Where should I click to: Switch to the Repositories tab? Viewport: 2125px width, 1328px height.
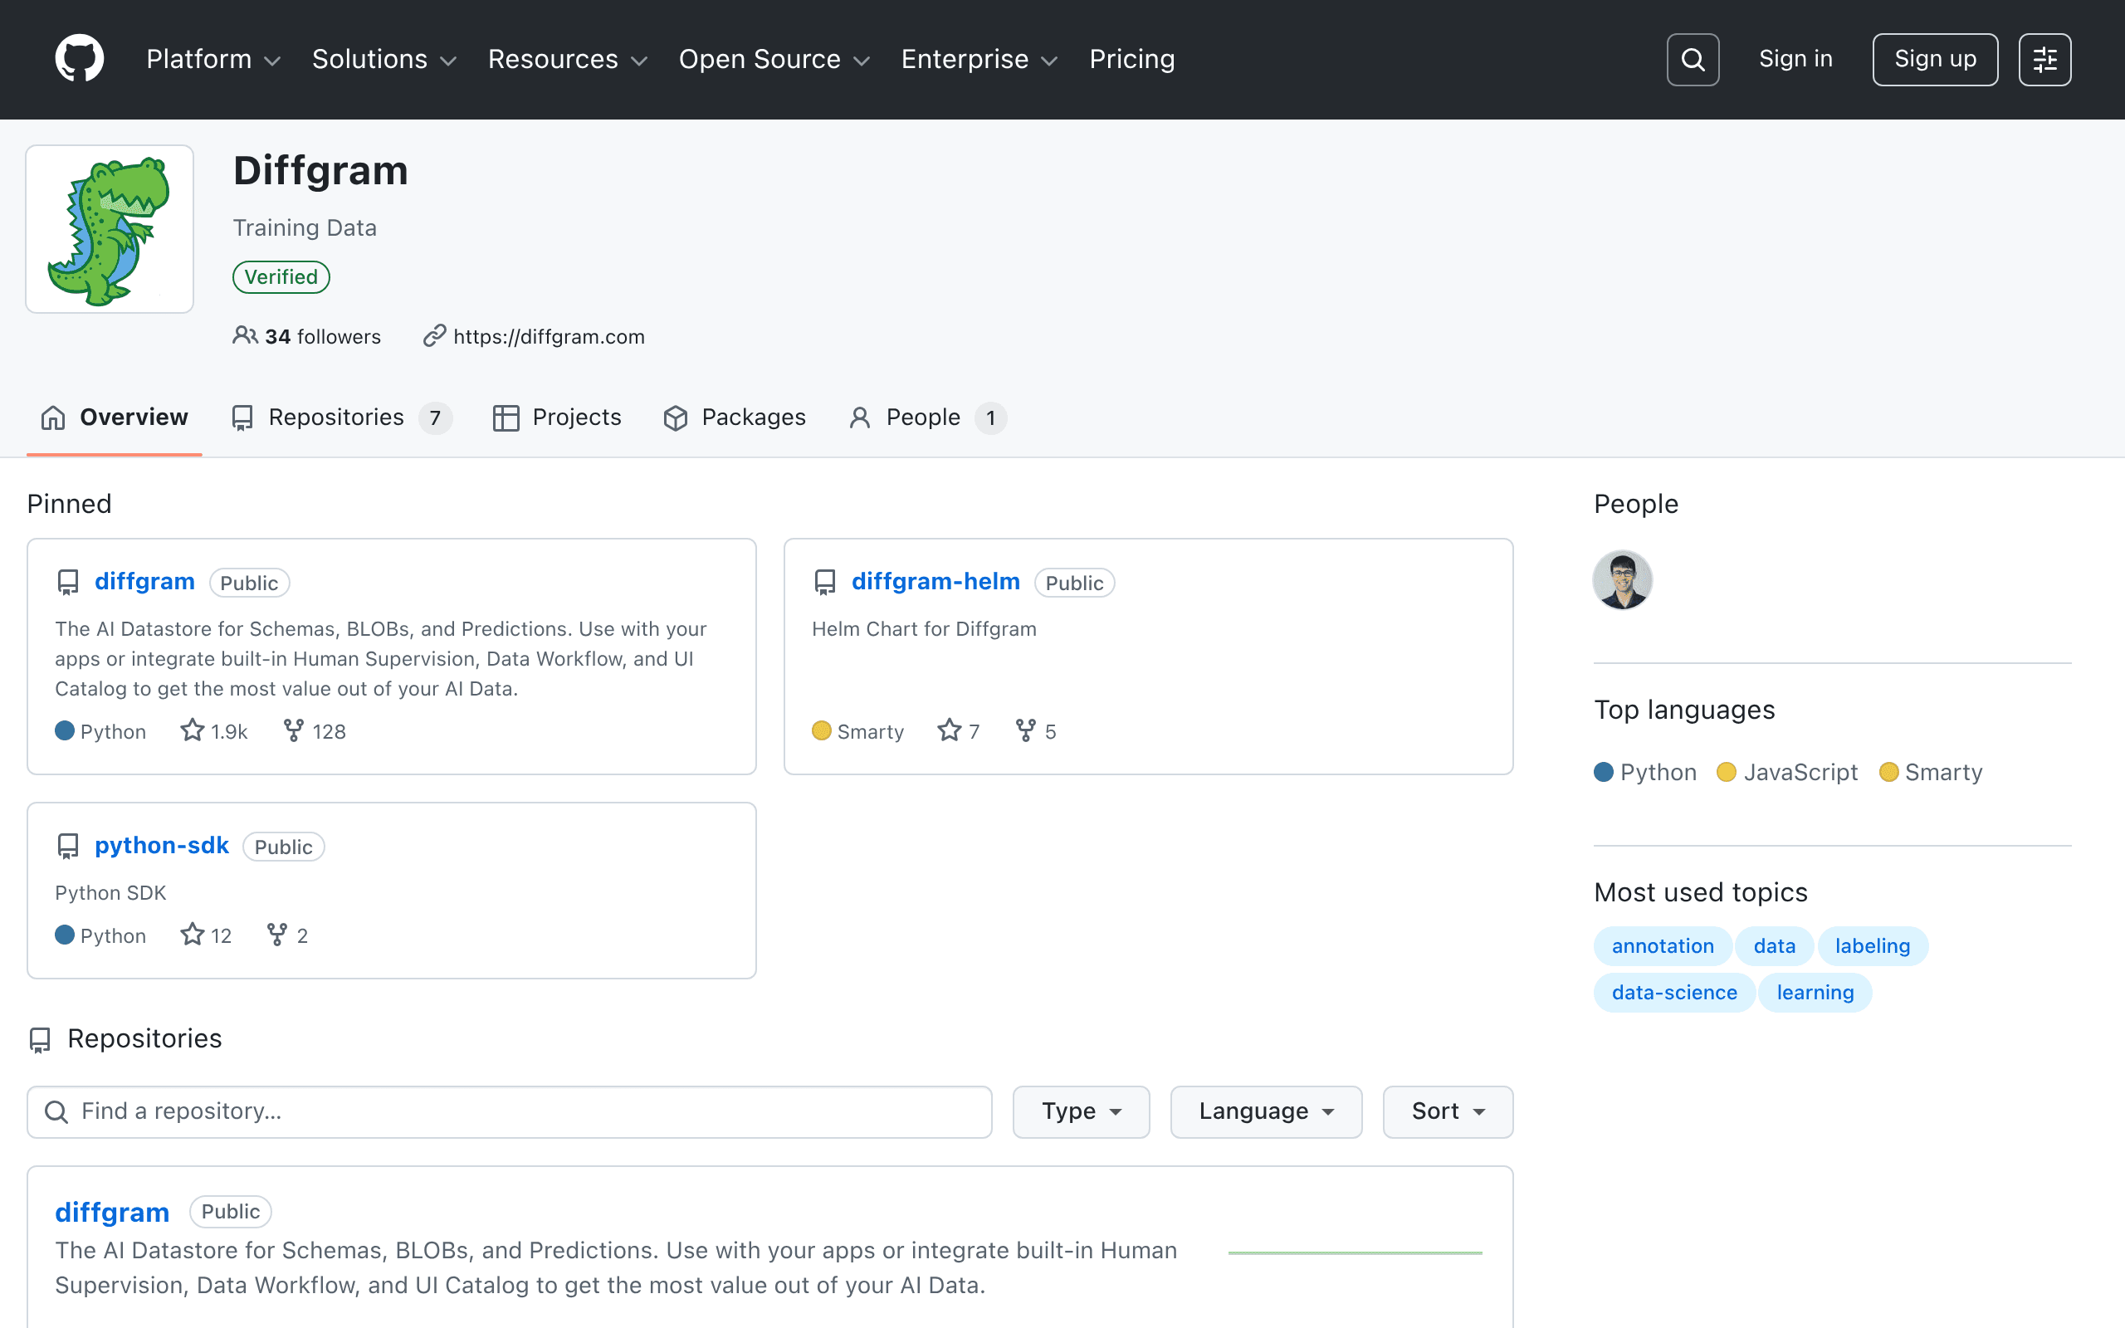(342, 417)
